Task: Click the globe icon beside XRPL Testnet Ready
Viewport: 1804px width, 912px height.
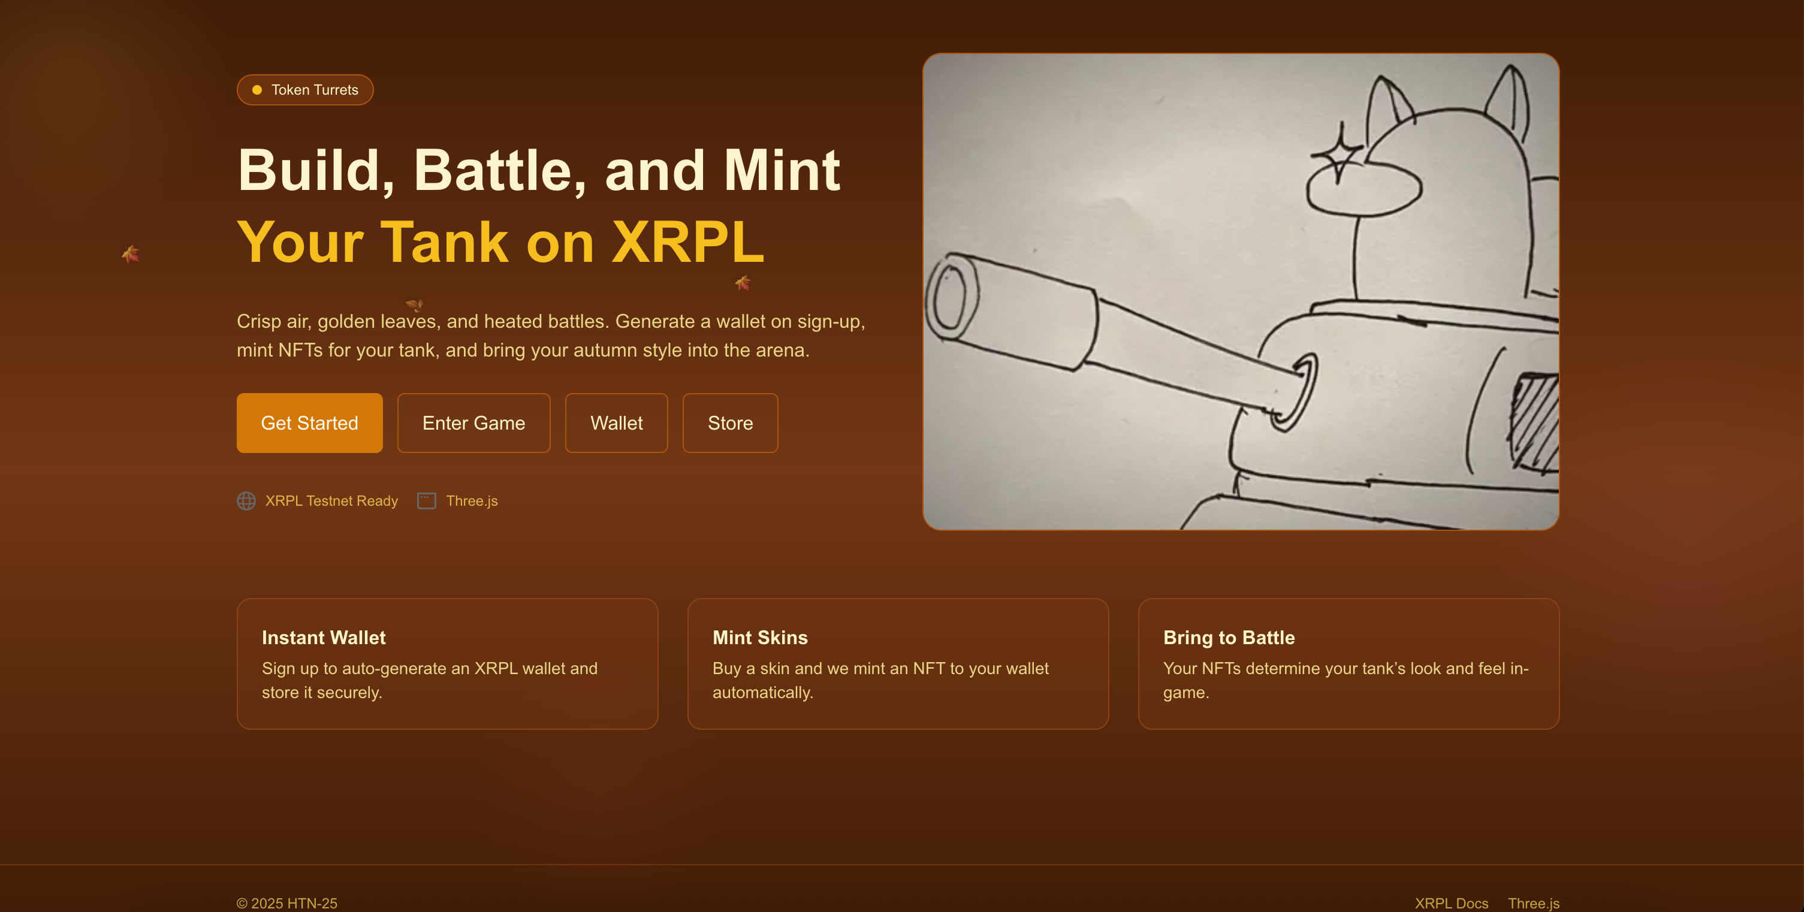Action: tap(246, 501)
